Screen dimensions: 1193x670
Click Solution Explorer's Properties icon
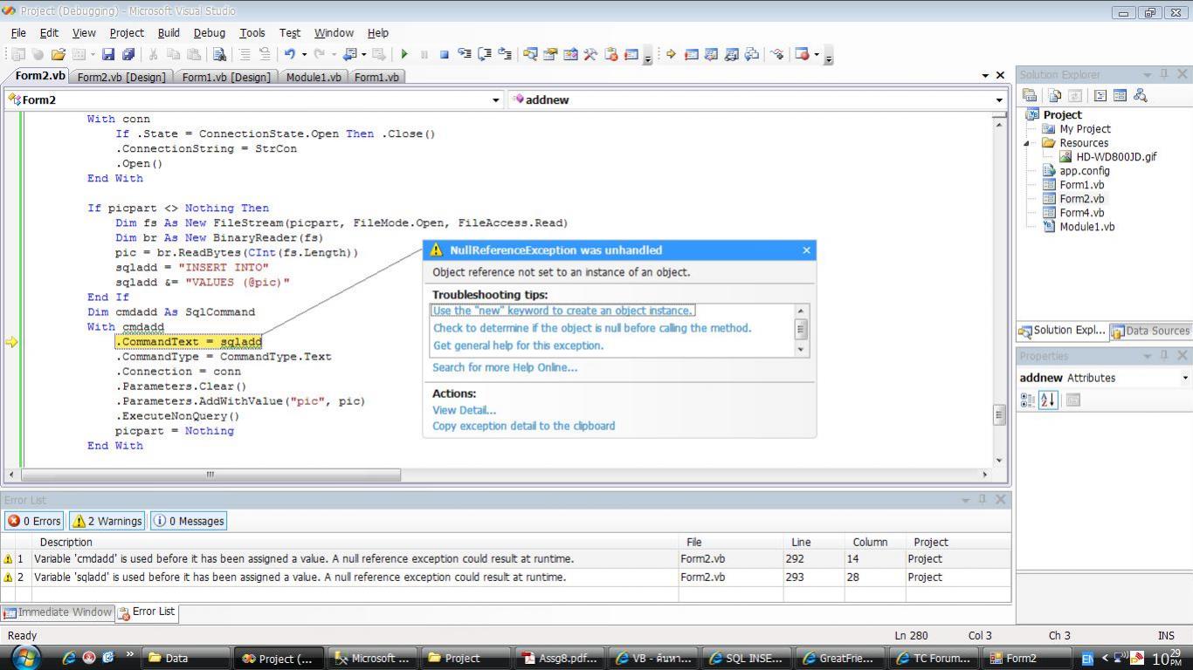coord(1030,95)
